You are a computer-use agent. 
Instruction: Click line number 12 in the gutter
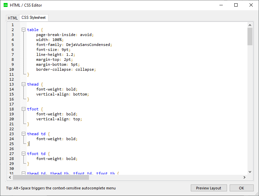[x=12, y=79]
